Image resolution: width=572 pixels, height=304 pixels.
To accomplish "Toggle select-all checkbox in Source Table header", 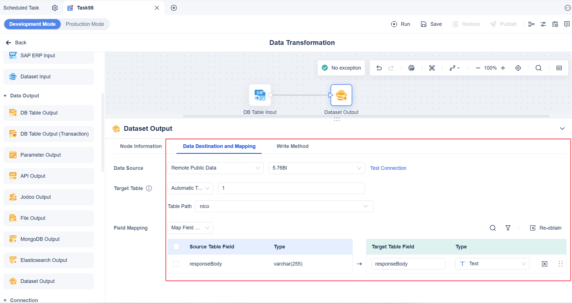I will coord(176,247).
